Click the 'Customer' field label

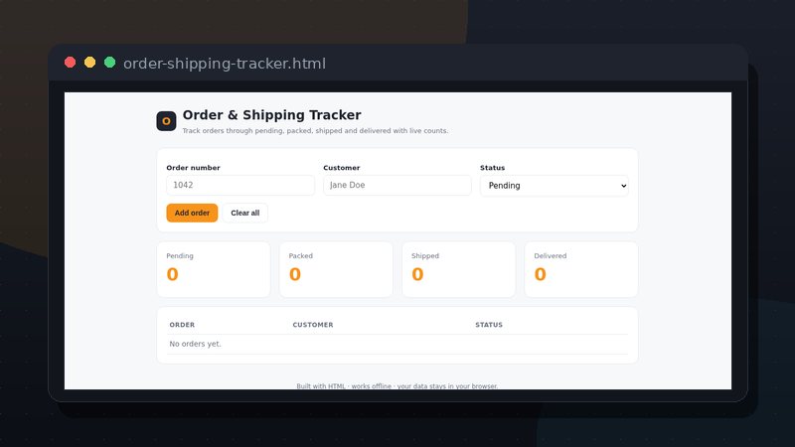click(x=342, y=168)
